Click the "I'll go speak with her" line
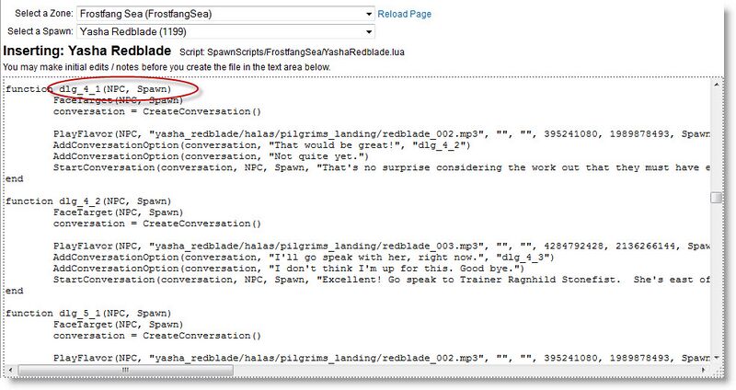The width and height of the screenshot is (736, 390). coord(304,258)
